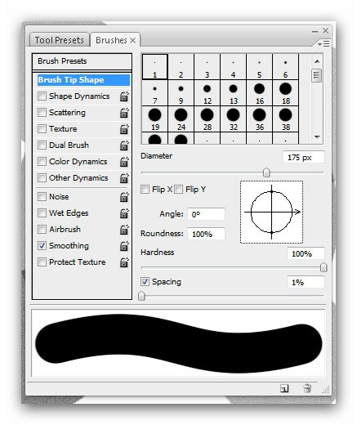Toggle lock icon for Dual Brush
This screenshot has width=357, height=425.
(x=124, y=145)
